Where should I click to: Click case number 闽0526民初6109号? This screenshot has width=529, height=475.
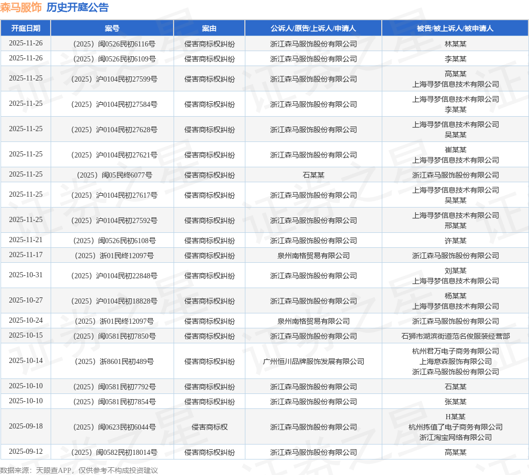coord(114,59)
